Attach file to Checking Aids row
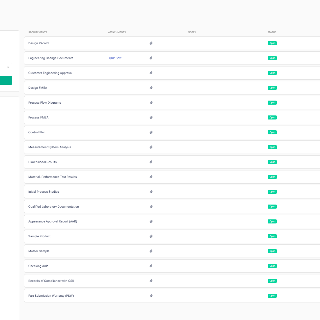Screen dimensions: 320x320 coord(151,266)
